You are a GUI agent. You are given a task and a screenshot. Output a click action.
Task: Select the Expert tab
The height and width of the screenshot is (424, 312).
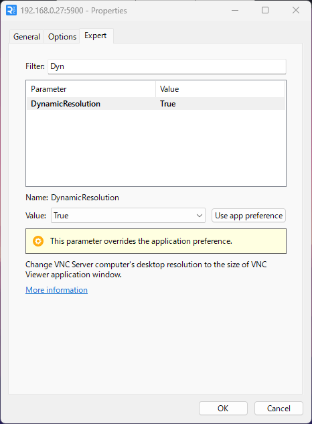tap(96, 36)
